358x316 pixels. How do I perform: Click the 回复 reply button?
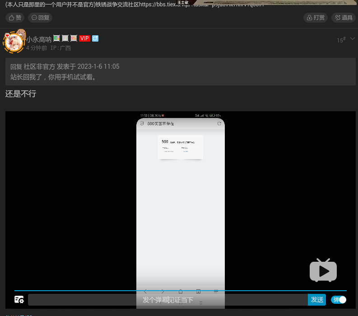pos(40,18)
